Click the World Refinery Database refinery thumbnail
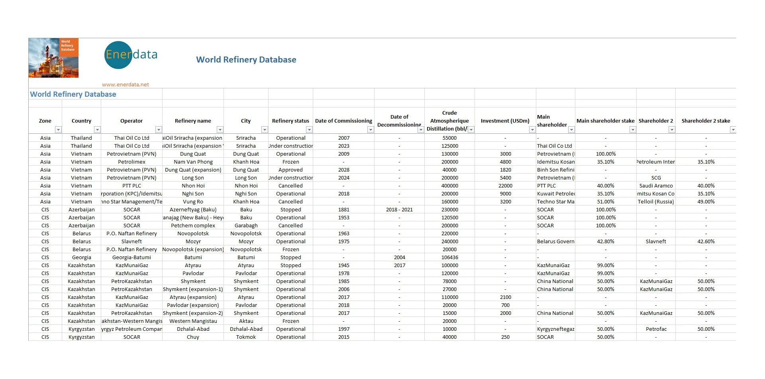765x379 pixels. point(53,58)
